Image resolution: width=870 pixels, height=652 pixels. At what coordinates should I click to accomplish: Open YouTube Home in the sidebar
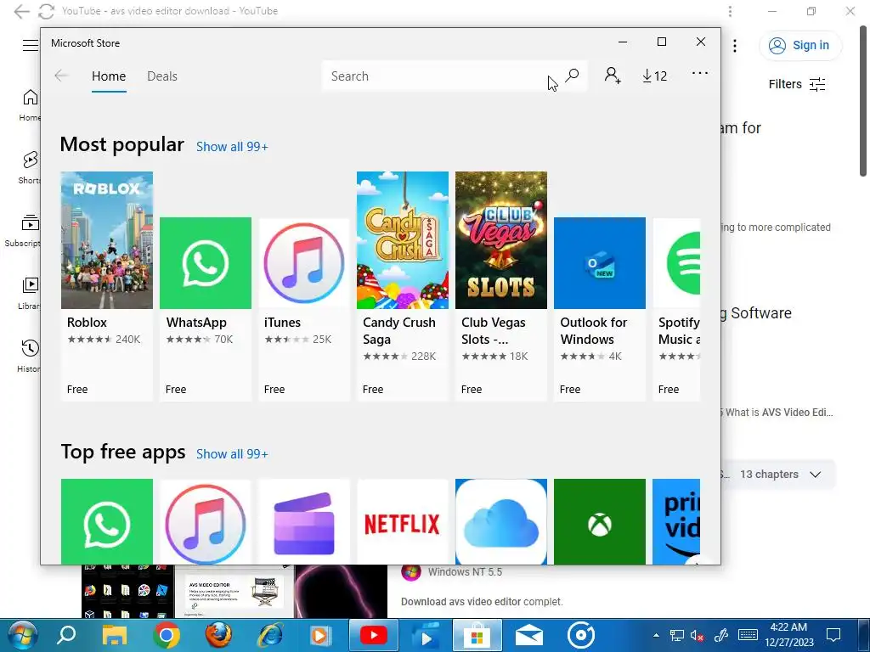[x=30, y=104]
